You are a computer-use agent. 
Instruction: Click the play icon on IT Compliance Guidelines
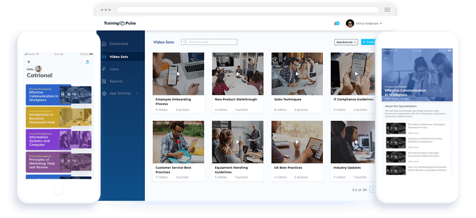pos(356,74)
